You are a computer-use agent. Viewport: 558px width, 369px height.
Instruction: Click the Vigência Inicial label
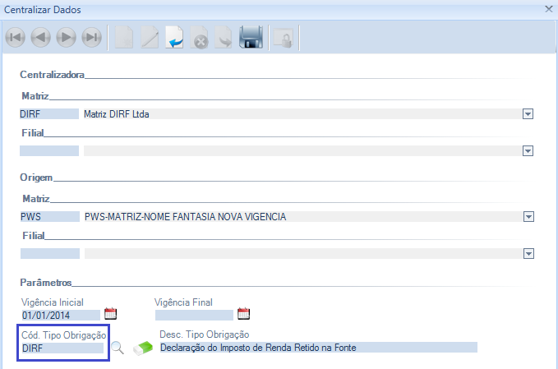click(53, 302)
